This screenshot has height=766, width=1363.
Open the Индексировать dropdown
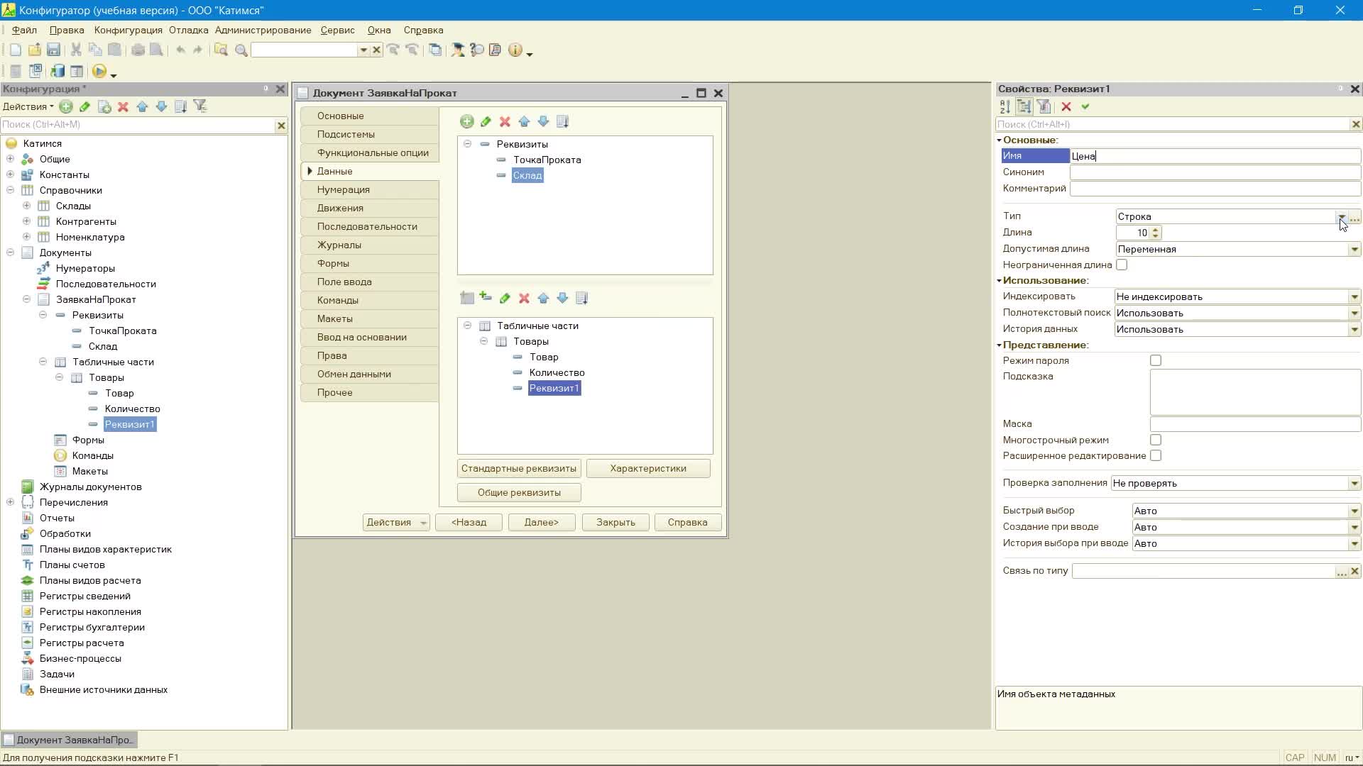coord(1354,296)
